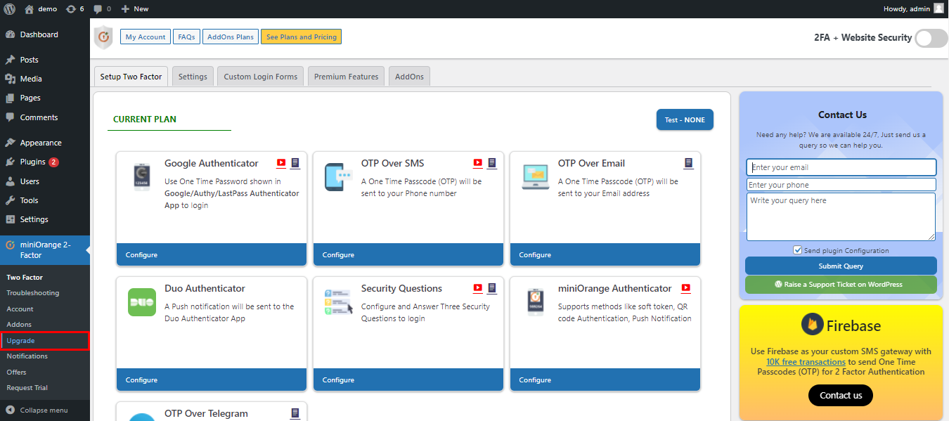949x421 pixels.
Task: Switch to Custom Login Forms tab
Action: pyautogui.click(x=260, y=77)
